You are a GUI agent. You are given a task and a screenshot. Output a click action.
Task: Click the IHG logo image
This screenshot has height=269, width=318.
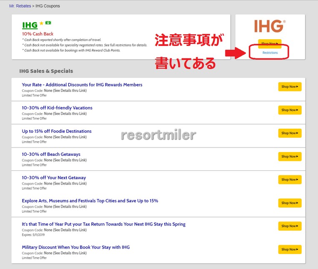click(x=270, y=27)
